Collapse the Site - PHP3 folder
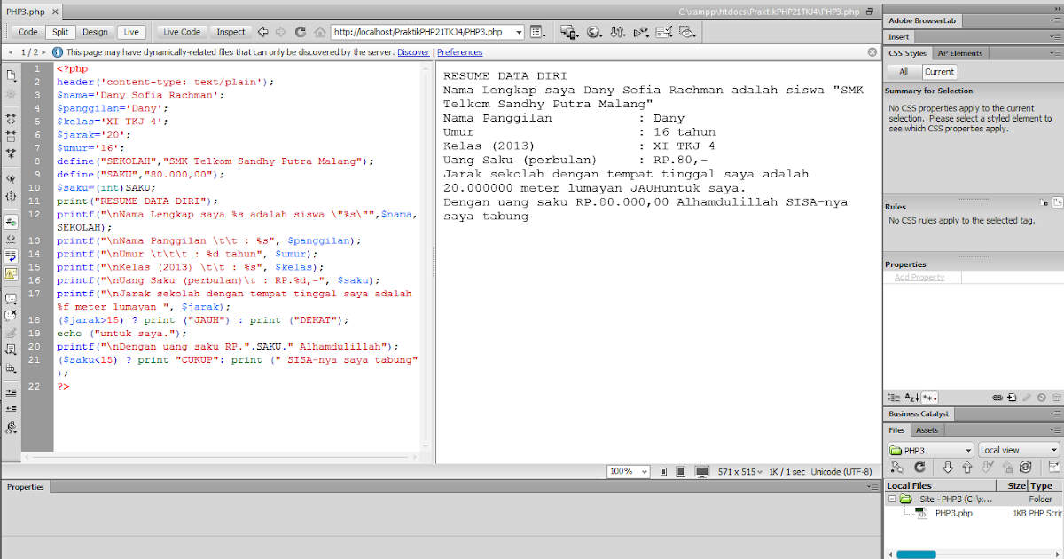The image size is (1064, 559). pyautogui.click(x=892, y=498)
